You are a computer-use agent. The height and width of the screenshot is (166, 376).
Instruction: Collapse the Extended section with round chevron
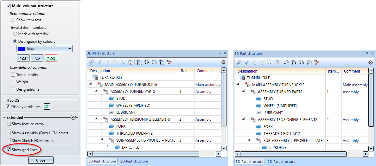73,117
